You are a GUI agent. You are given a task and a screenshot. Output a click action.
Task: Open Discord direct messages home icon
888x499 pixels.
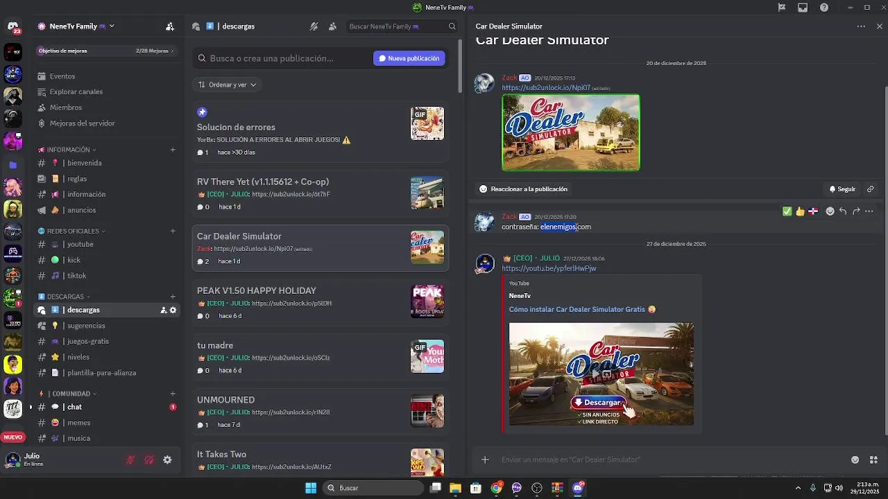12,27
